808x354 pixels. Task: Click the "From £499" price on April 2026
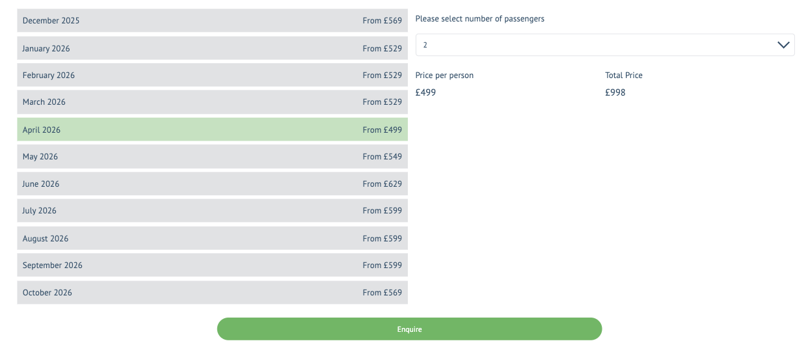[382, 130]
